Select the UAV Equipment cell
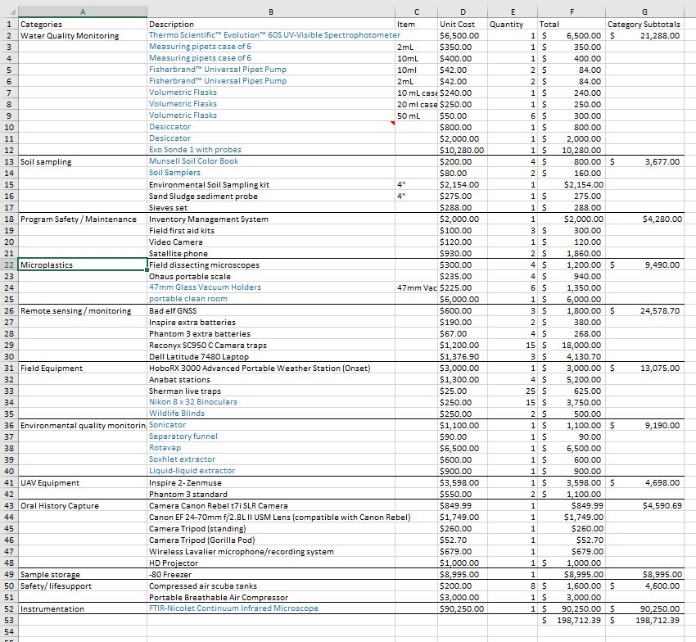This screenshot has height=642, width=696. (83, 482)
